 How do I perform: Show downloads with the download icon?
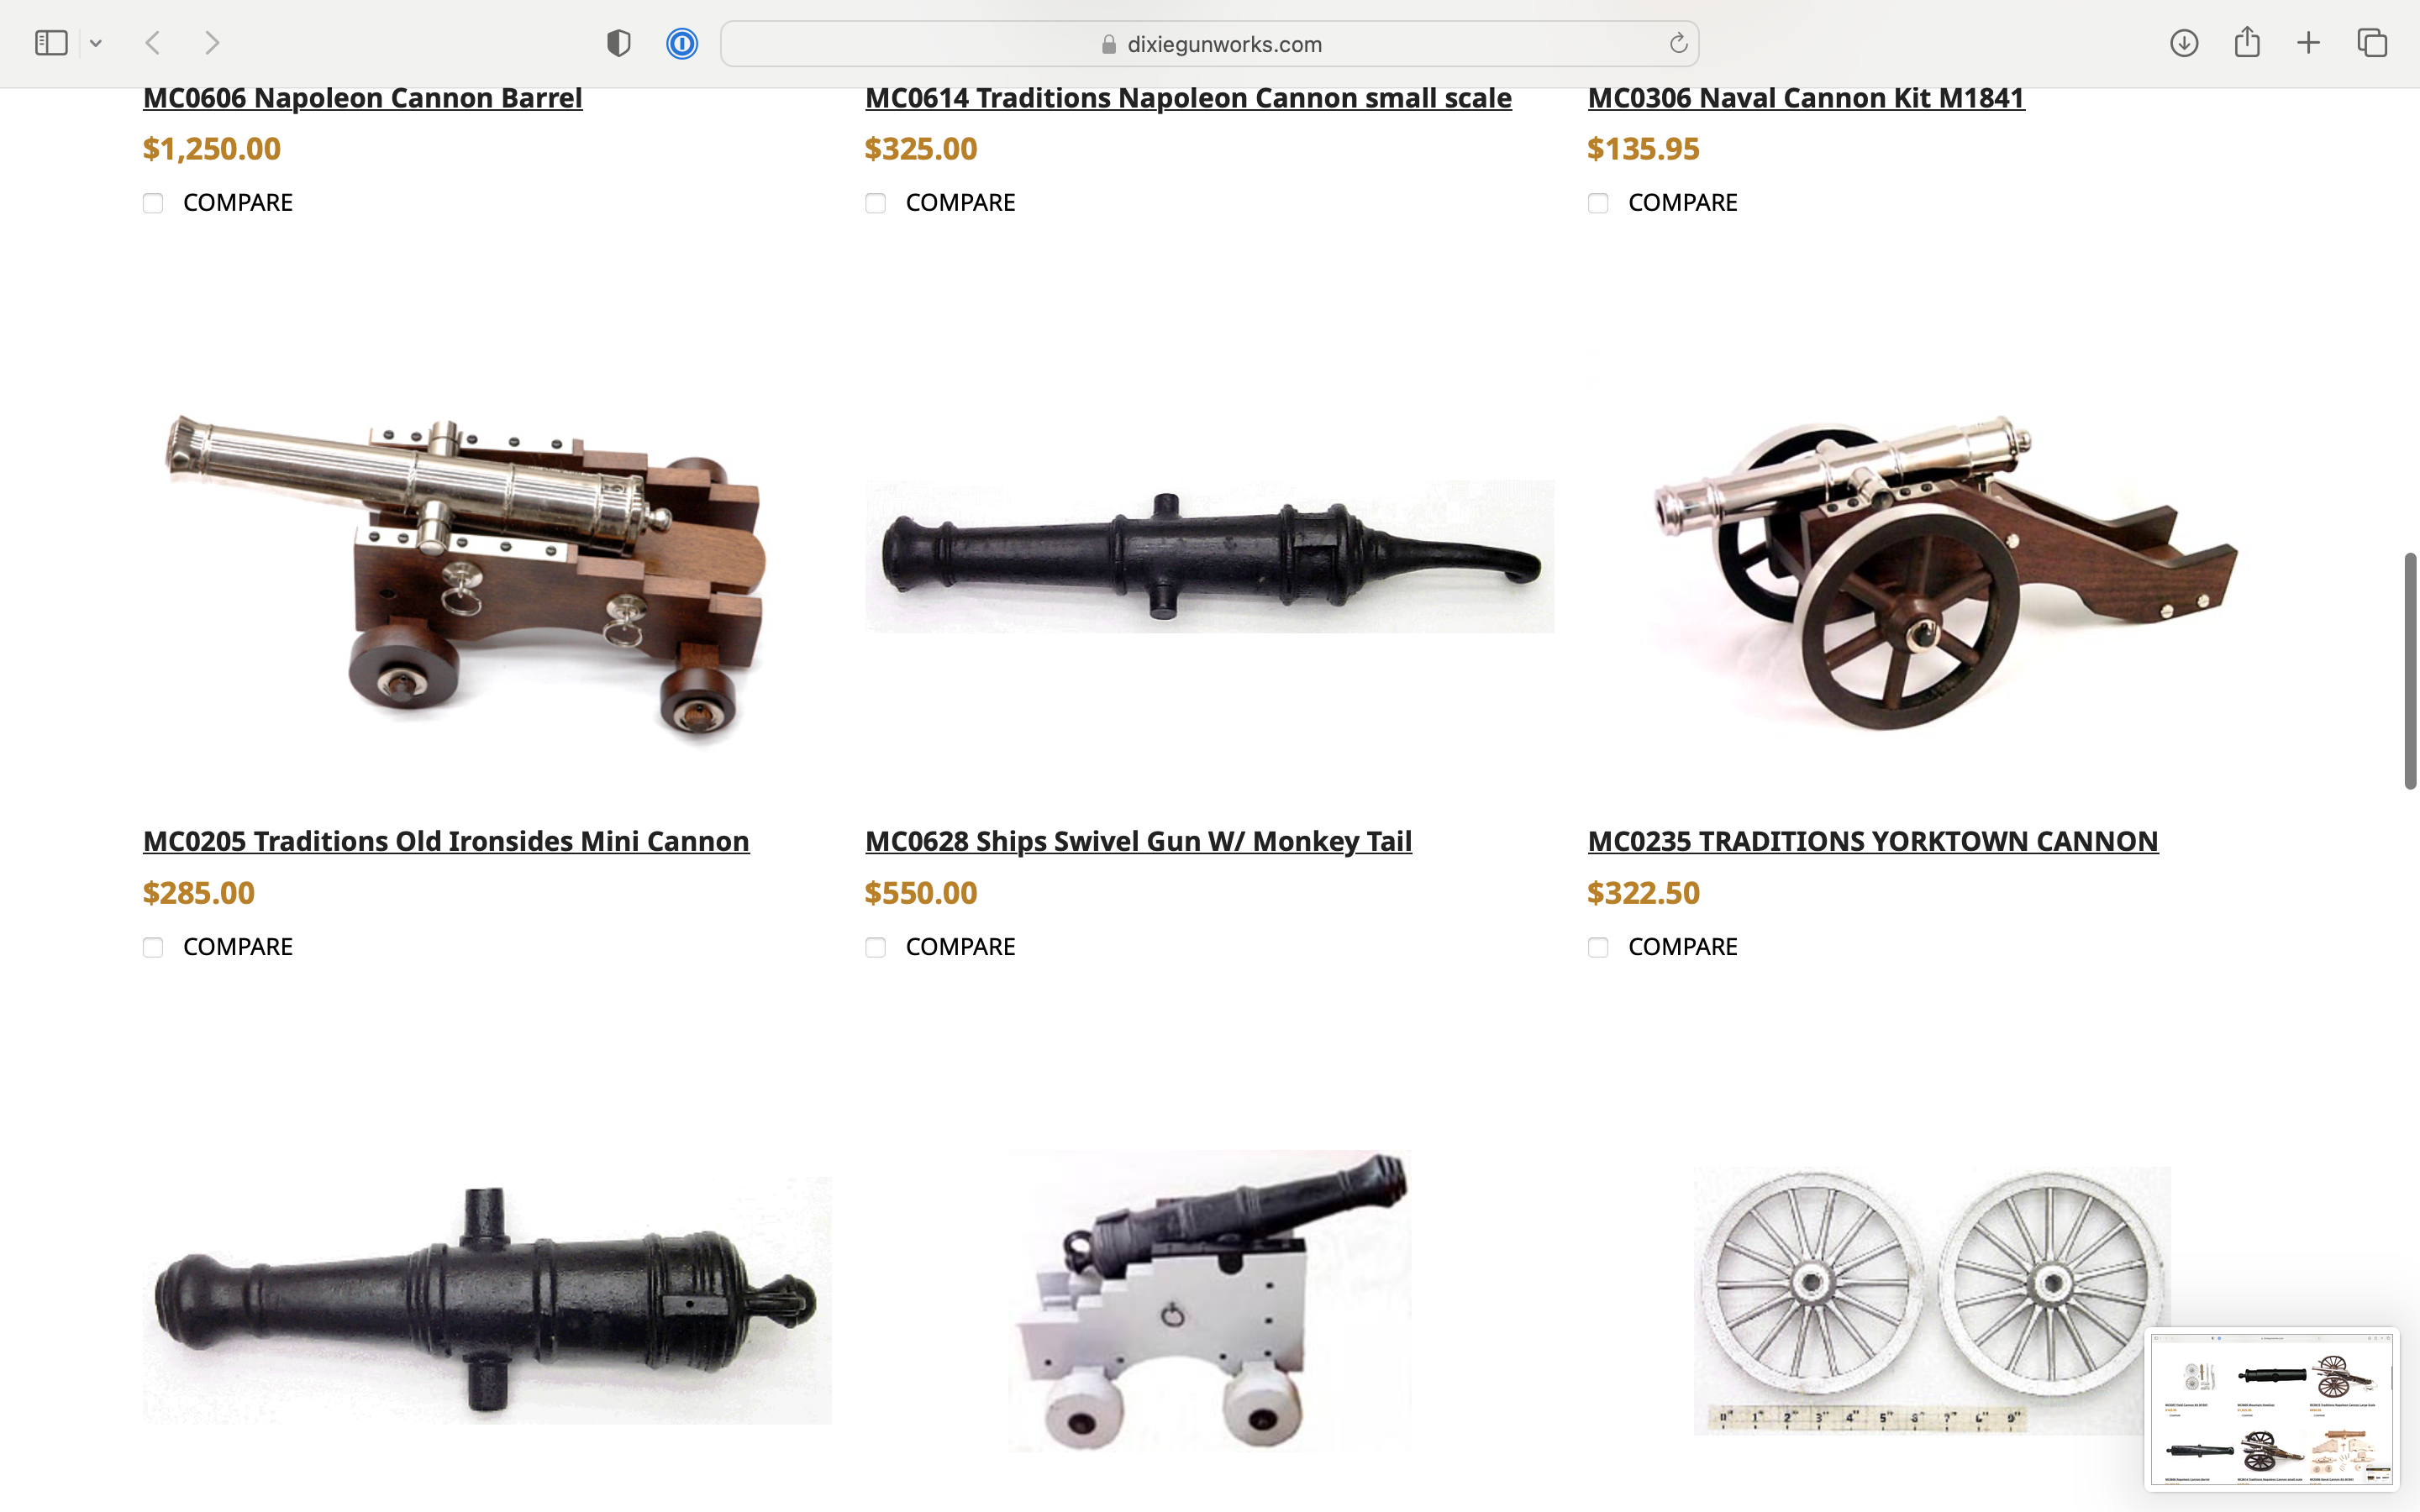[x=2184, y=43]
